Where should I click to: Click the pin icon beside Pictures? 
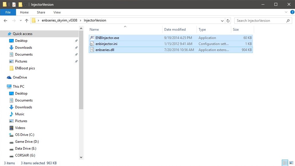pyautogui.click(x=76, y=61)
